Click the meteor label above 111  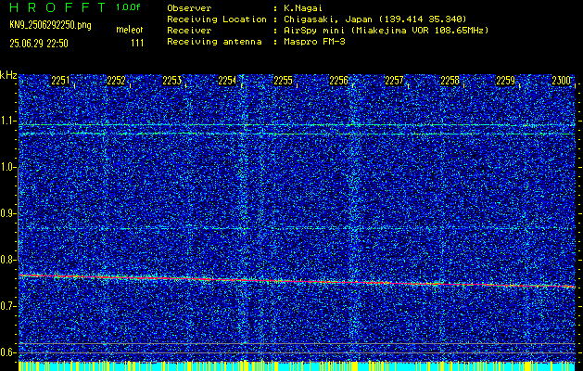pyautogui.click(x=130, y=30)
